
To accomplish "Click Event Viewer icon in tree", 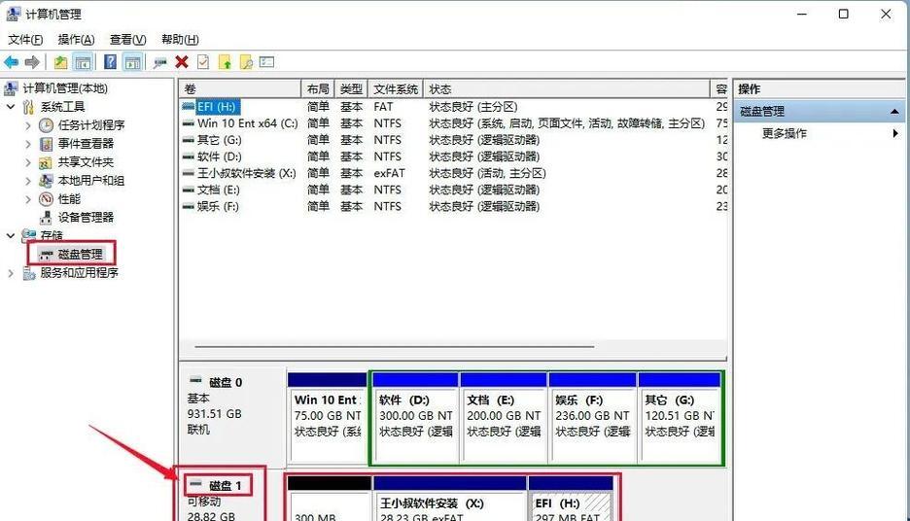I will click(46, 143).
